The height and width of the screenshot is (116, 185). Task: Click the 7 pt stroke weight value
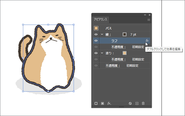(x=132, y=34)
